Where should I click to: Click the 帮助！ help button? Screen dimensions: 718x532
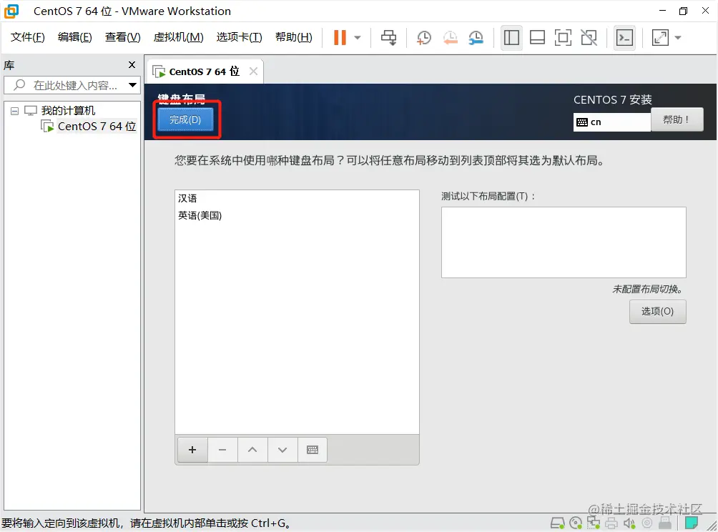click(x=677, y=119)
